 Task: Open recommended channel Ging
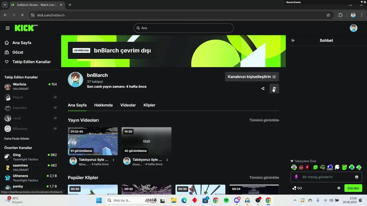[x=30, y=157]
